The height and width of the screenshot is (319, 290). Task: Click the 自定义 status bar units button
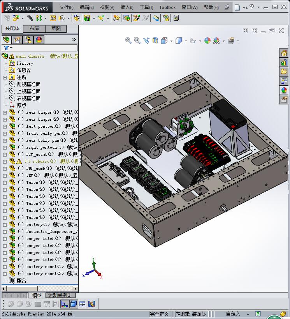click(x=233, y=314)
